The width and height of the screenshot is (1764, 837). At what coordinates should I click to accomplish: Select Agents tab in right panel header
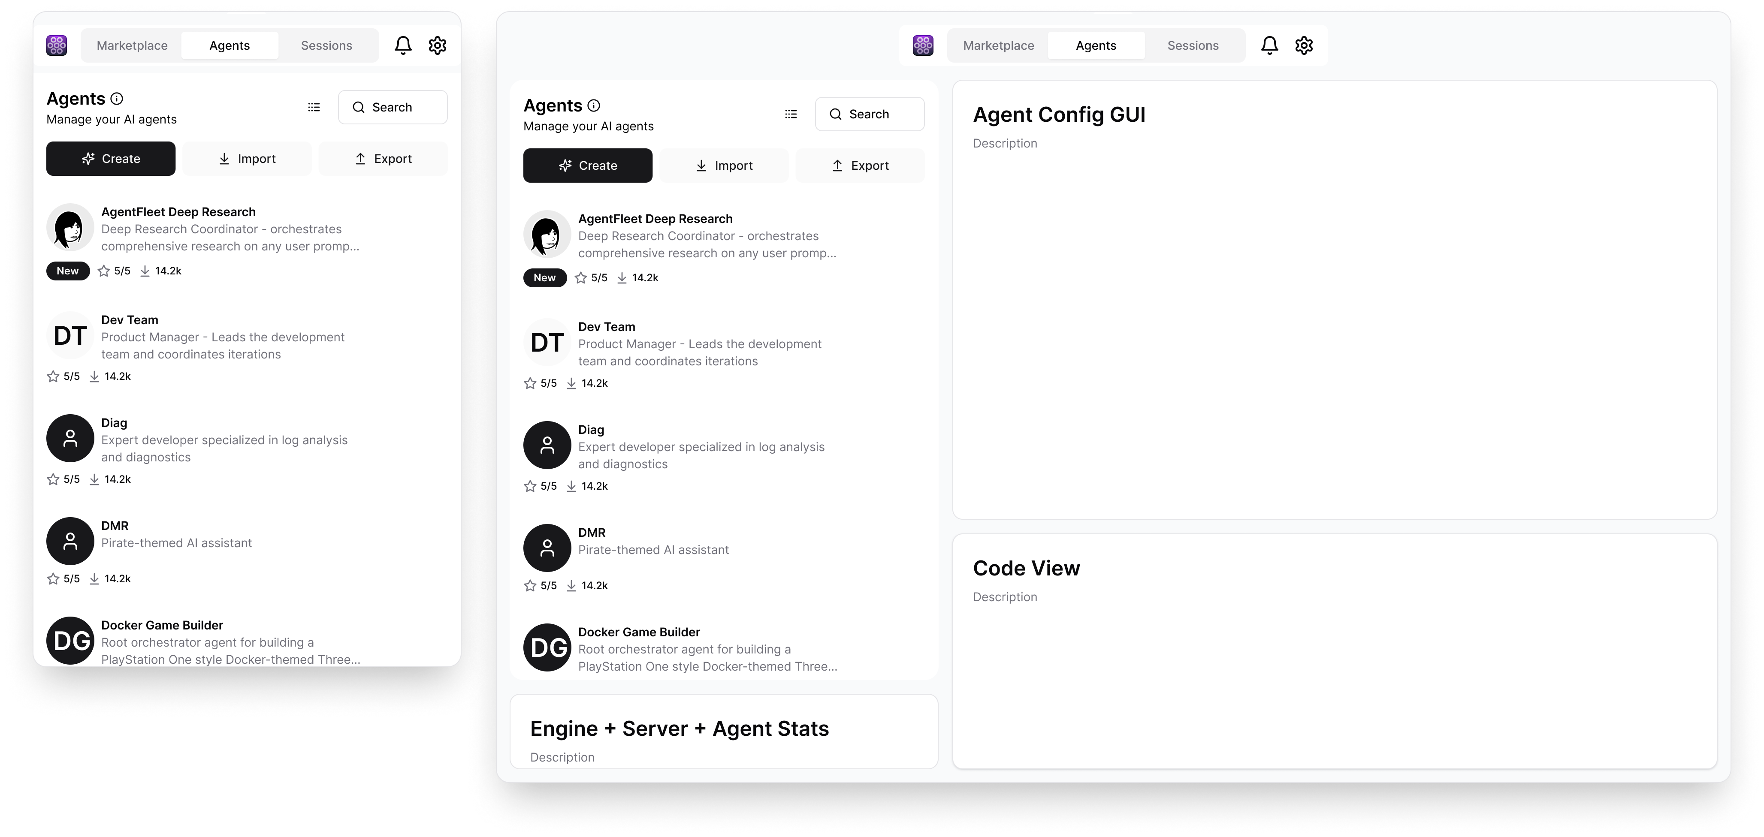tap(1096, 45)
